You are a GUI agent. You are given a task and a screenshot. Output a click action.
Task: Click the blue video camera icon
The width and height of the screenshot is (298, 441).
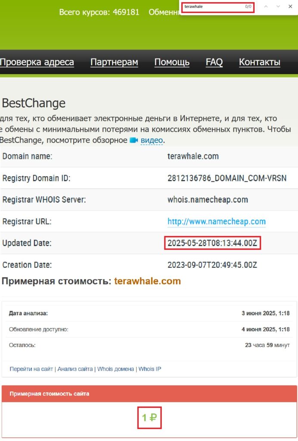[133, 140]
